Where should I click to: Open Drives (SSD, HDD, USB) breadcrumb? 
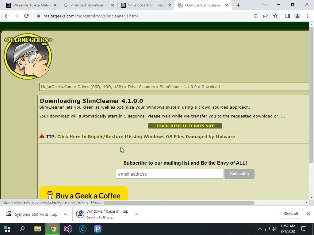100,87
